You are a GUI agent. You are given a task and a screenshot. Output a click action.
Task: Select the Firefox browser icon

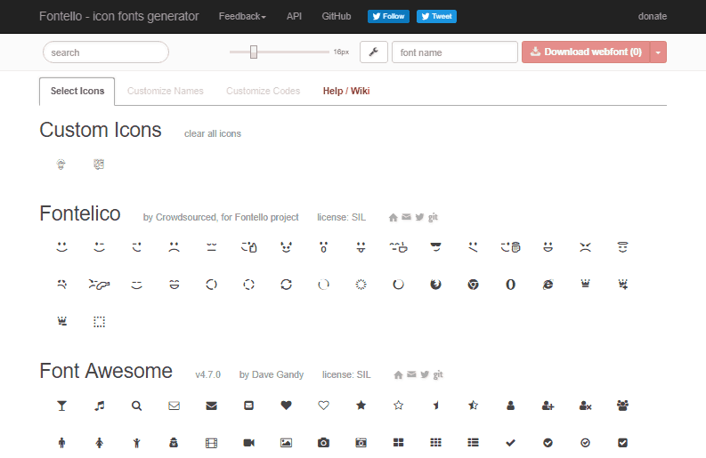coord(435,285)
